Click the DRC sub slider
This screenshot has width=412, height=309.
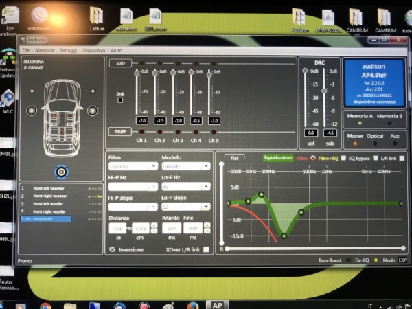tap(324, 91)
